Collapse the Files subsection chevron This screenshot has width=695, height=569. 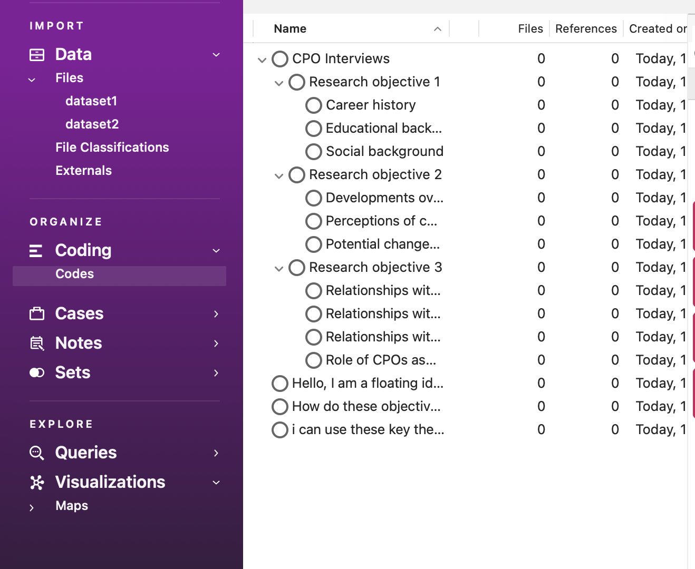click(32, 80)
